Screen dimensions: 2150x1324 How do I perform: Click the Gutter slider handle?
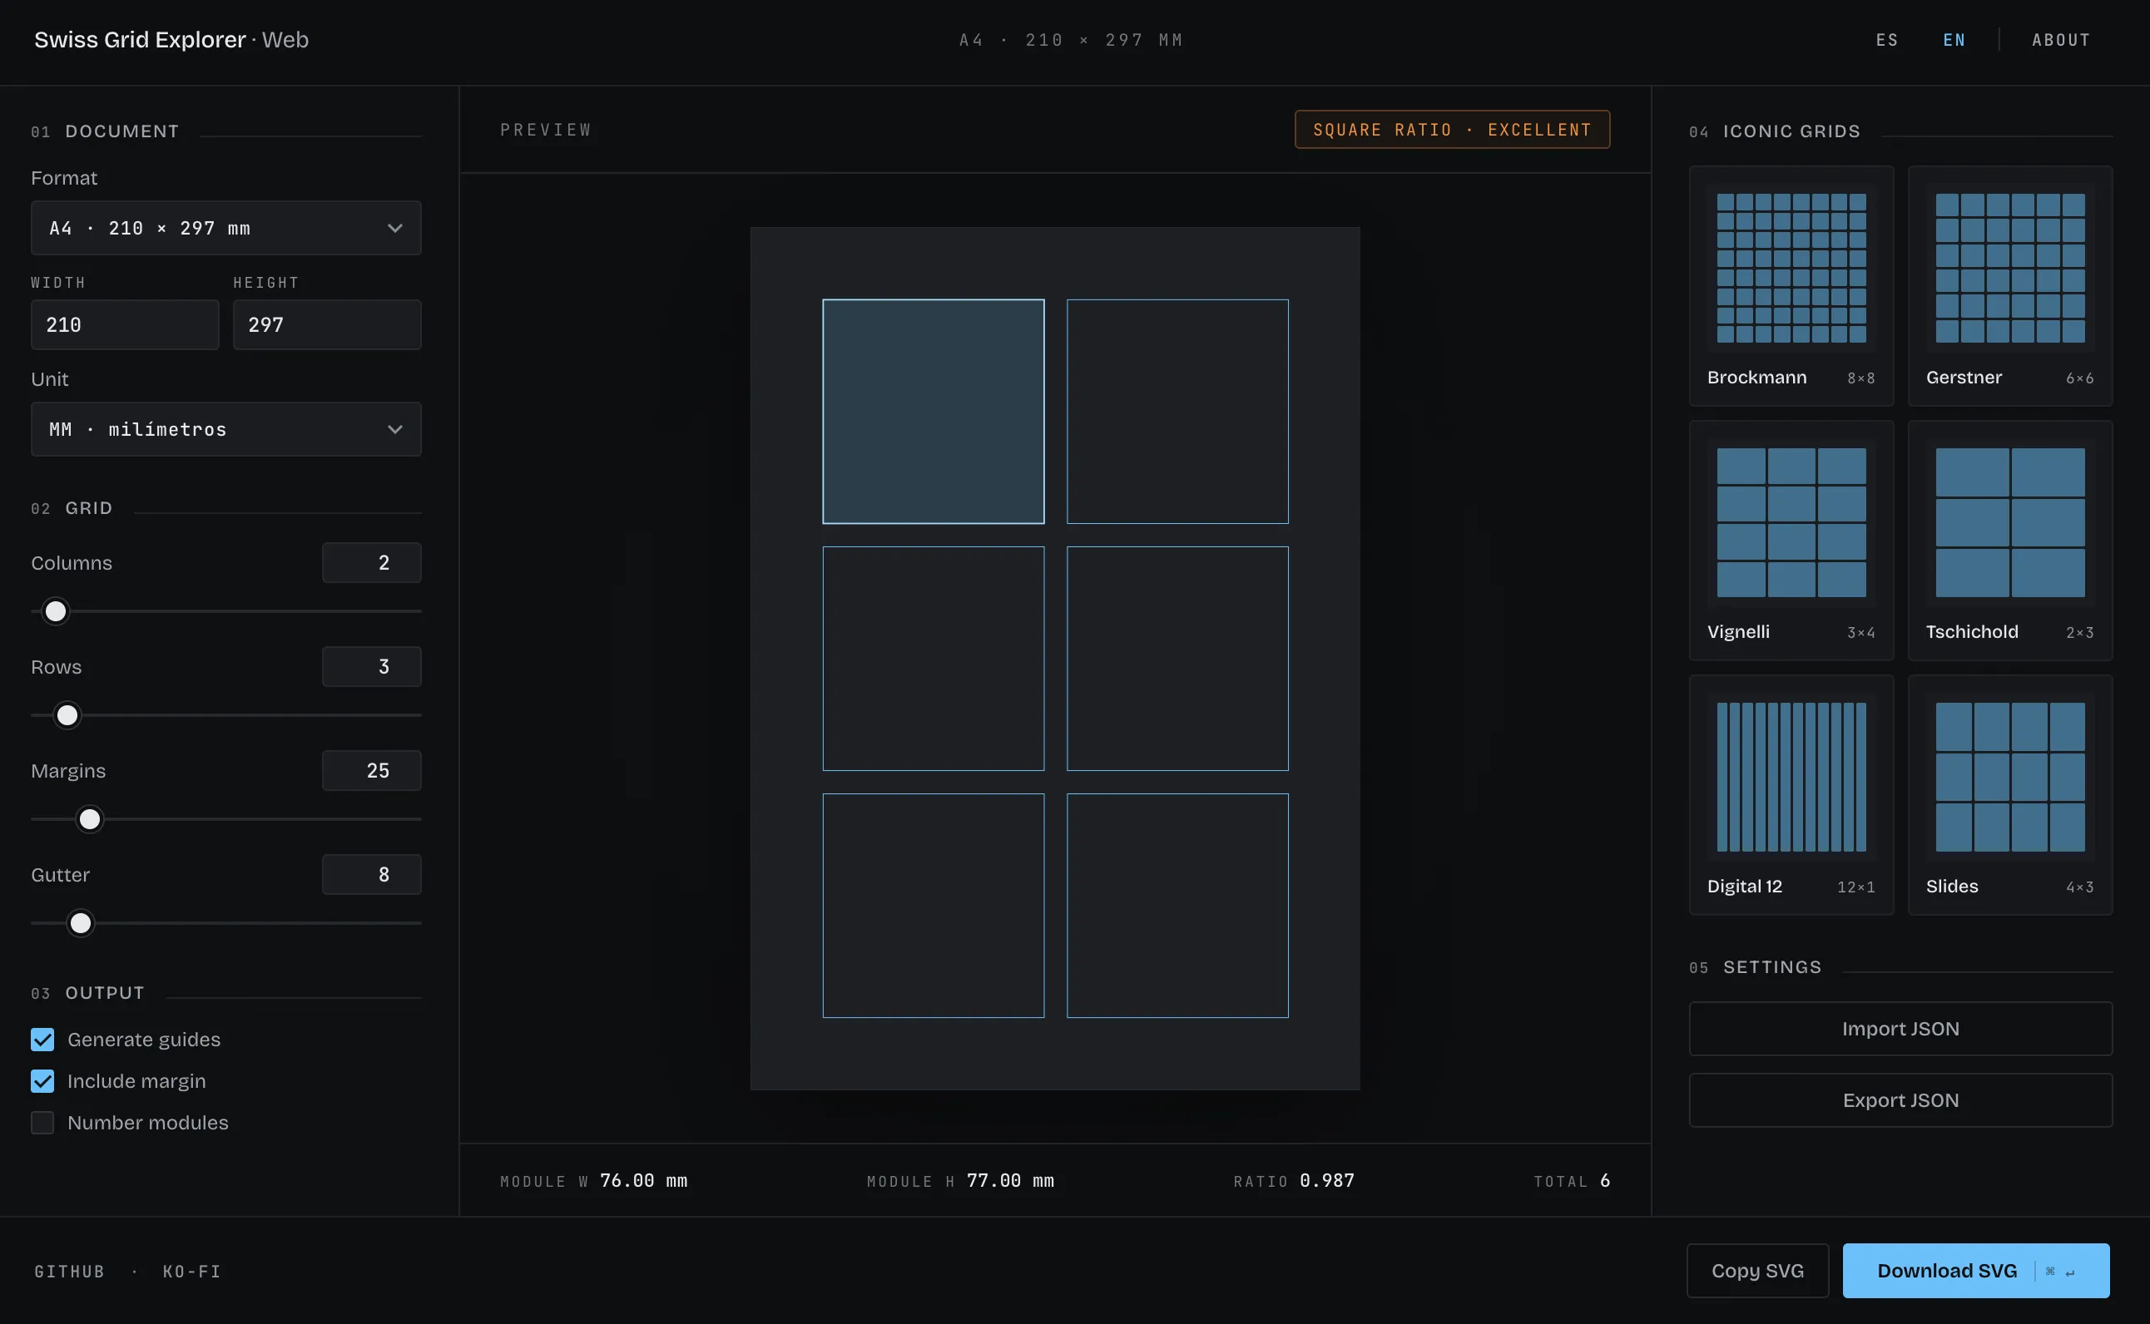pyautogui.click(x=81, y=923)
